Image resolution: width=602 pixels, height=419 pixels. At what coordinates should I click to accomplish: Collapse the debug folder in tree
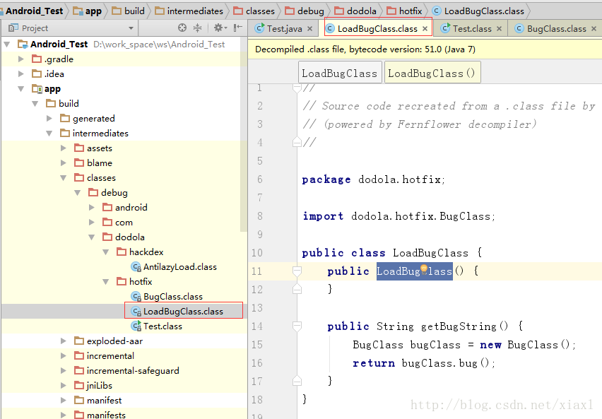pyautogui.click(x=78, y=193)
